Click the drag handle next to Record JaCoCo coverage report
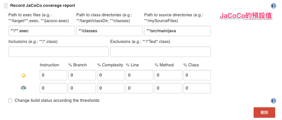282x120 pixels. point(6,6)
